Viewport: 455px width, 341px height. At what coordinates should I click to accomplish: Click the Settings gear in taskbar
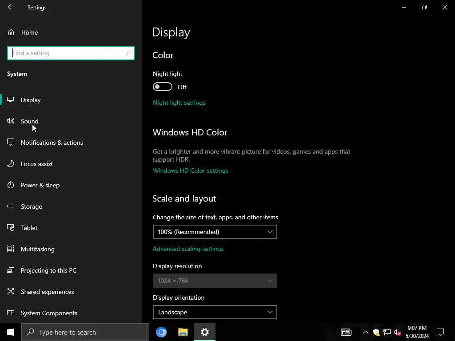pyautogui.click(x=204, y=332)
